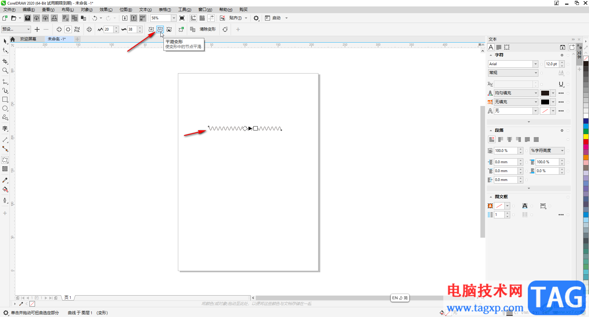This screenshot has width=589, height=317.
Task: Click the New document icon
Action: click(x=5, y=18)
